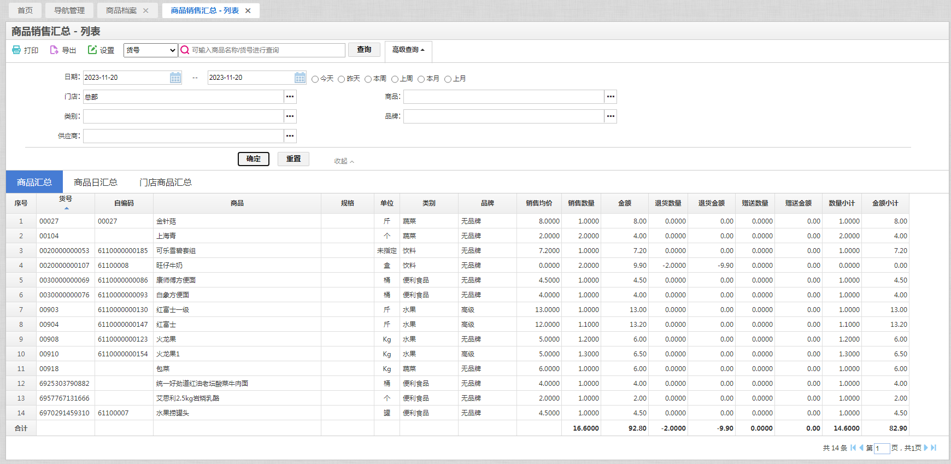The width and height of the screenshot is (951, 464).
Task: Switch to the 首页 tab
Action: click(25, 10)
